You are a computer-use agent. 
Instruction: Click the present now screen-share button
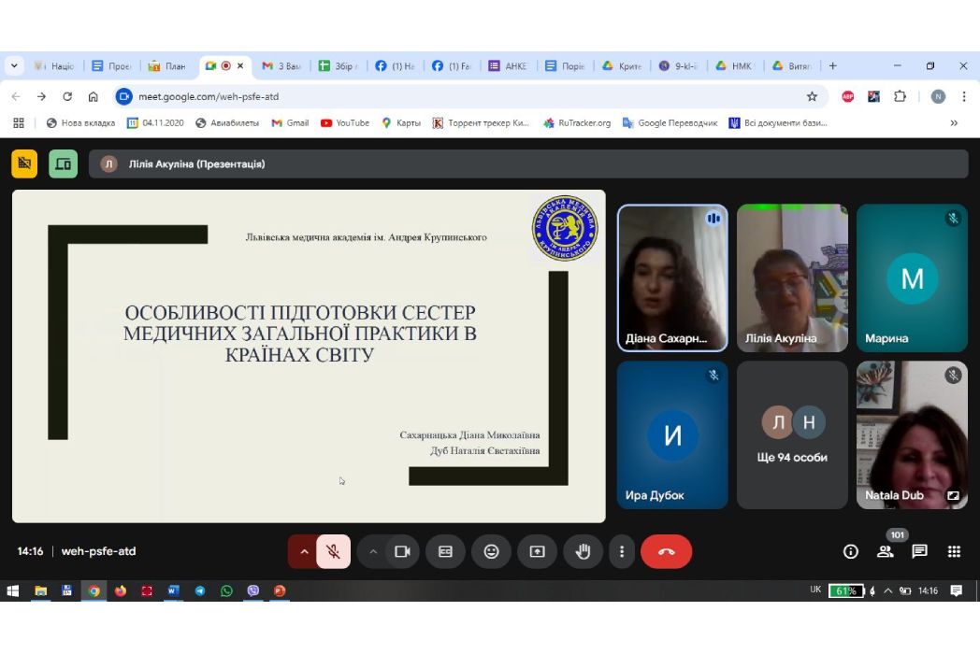click(538, 551)
